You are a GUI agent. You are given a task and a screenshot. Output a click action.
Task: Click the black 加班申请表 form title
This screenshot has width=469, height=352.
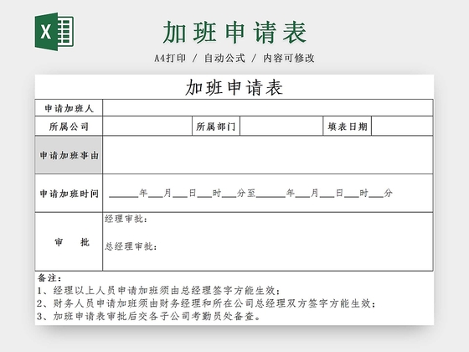click(234, 87)
